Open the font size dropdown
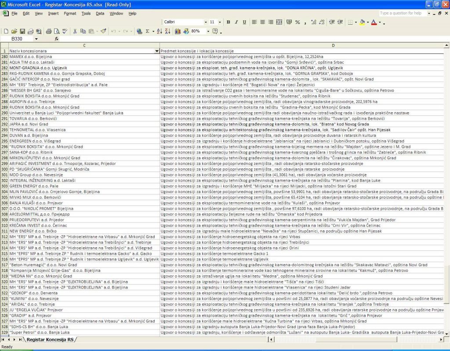 tap(220, 22)
